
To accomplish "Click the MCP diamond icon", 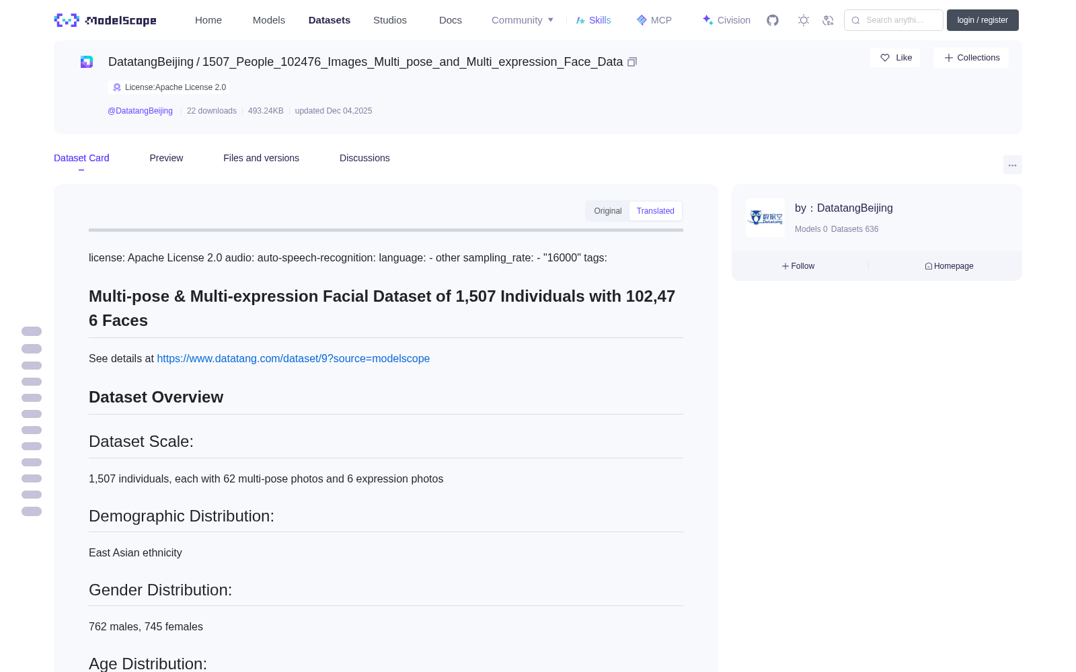I will [642, 20].
